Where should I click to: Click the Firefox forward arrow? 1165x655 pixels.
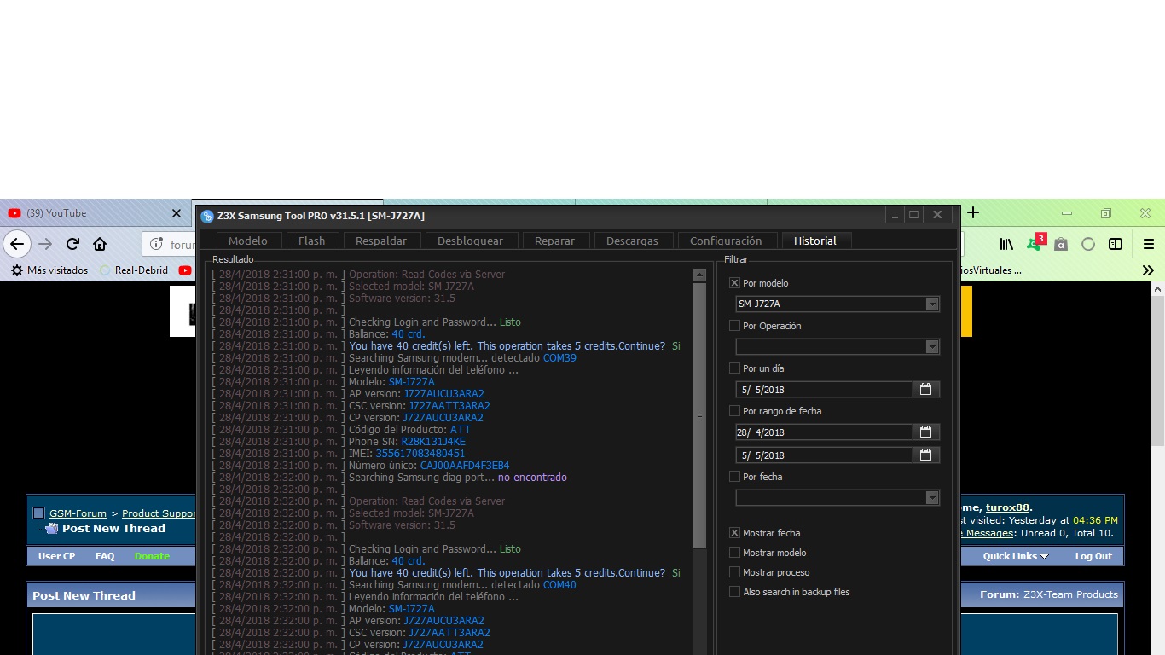(x=45, y=244)
